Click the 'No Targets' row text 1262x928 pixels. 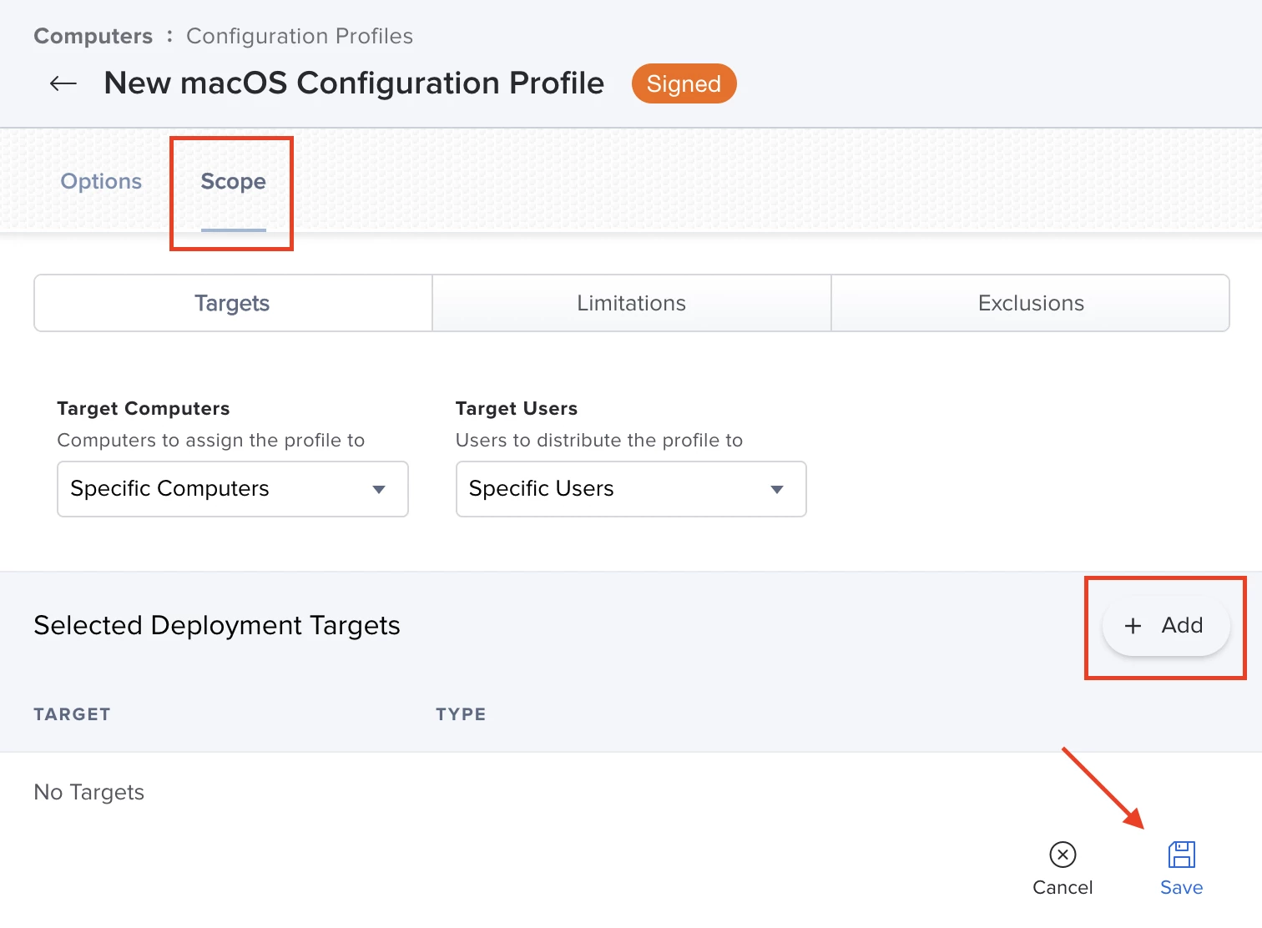(89, 792)
